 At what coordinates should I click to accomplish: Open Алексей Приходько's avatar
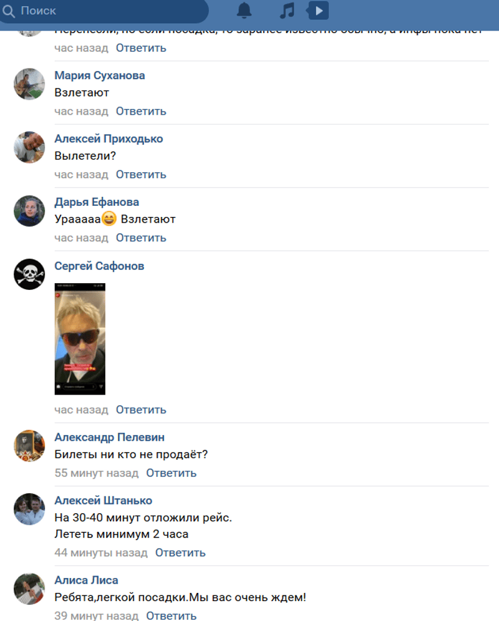tap(29, 147)
